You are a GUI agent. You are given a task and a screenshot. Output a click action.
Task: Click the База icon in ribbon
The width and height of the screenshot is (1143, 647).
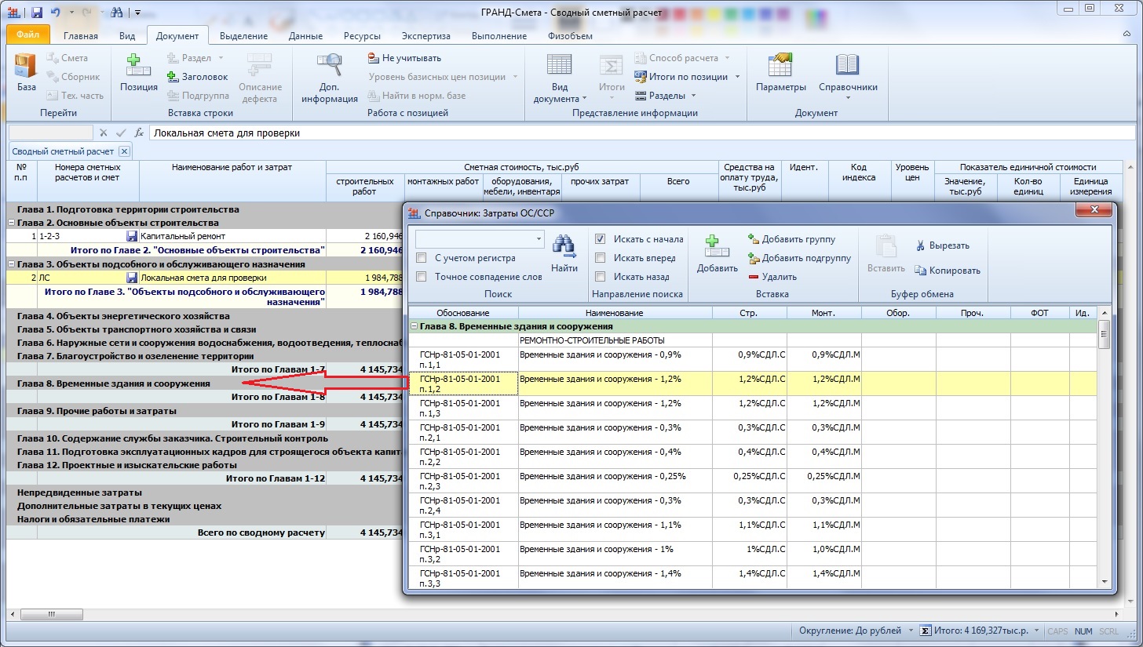click(x=26, y=70)
